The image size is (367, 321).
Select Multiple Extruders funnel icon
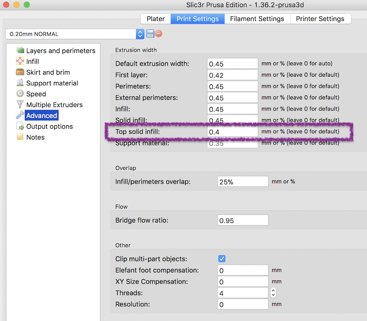click(x=20, y=104)
